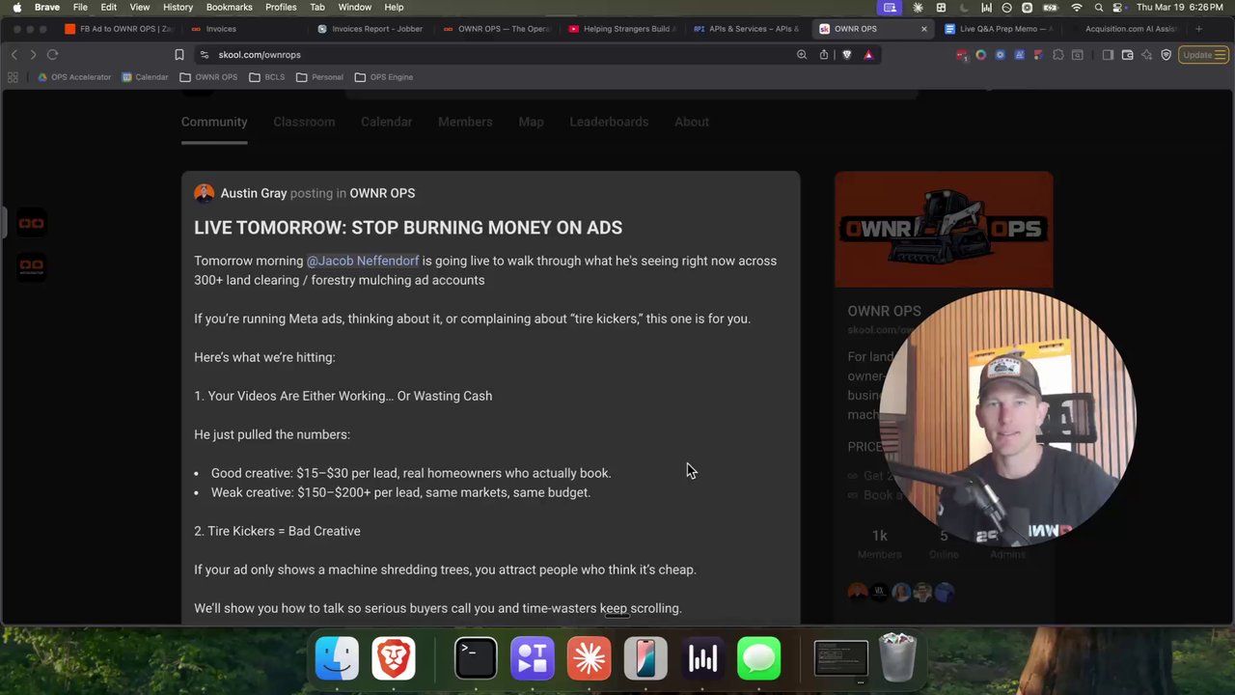Expand the OPS Engine bookmarks folder

390,77
